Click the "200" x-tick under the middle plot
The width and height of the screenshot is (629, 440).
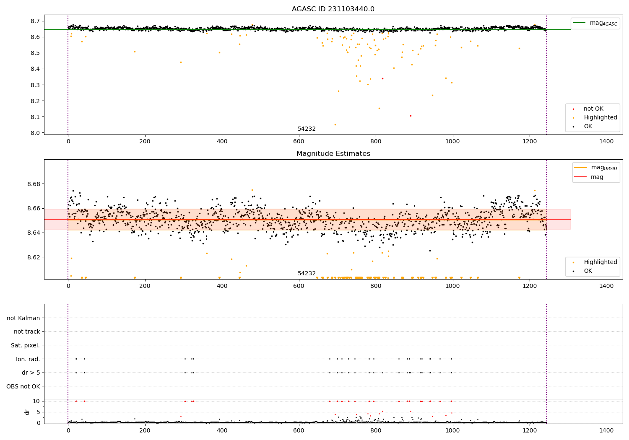point(145,286)
